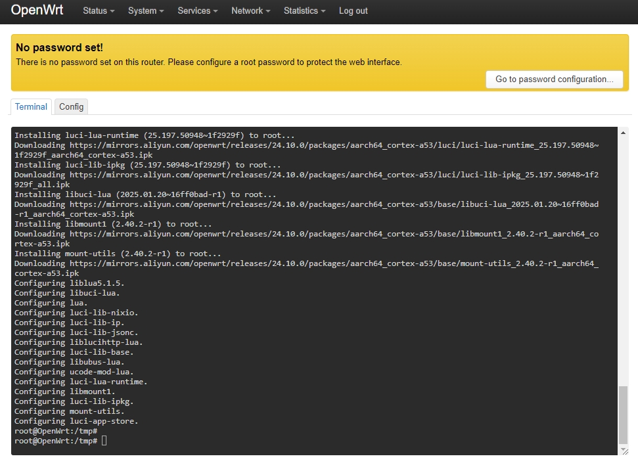Click 'Configuring luci-app-store.' line

[x=76, y=421]
